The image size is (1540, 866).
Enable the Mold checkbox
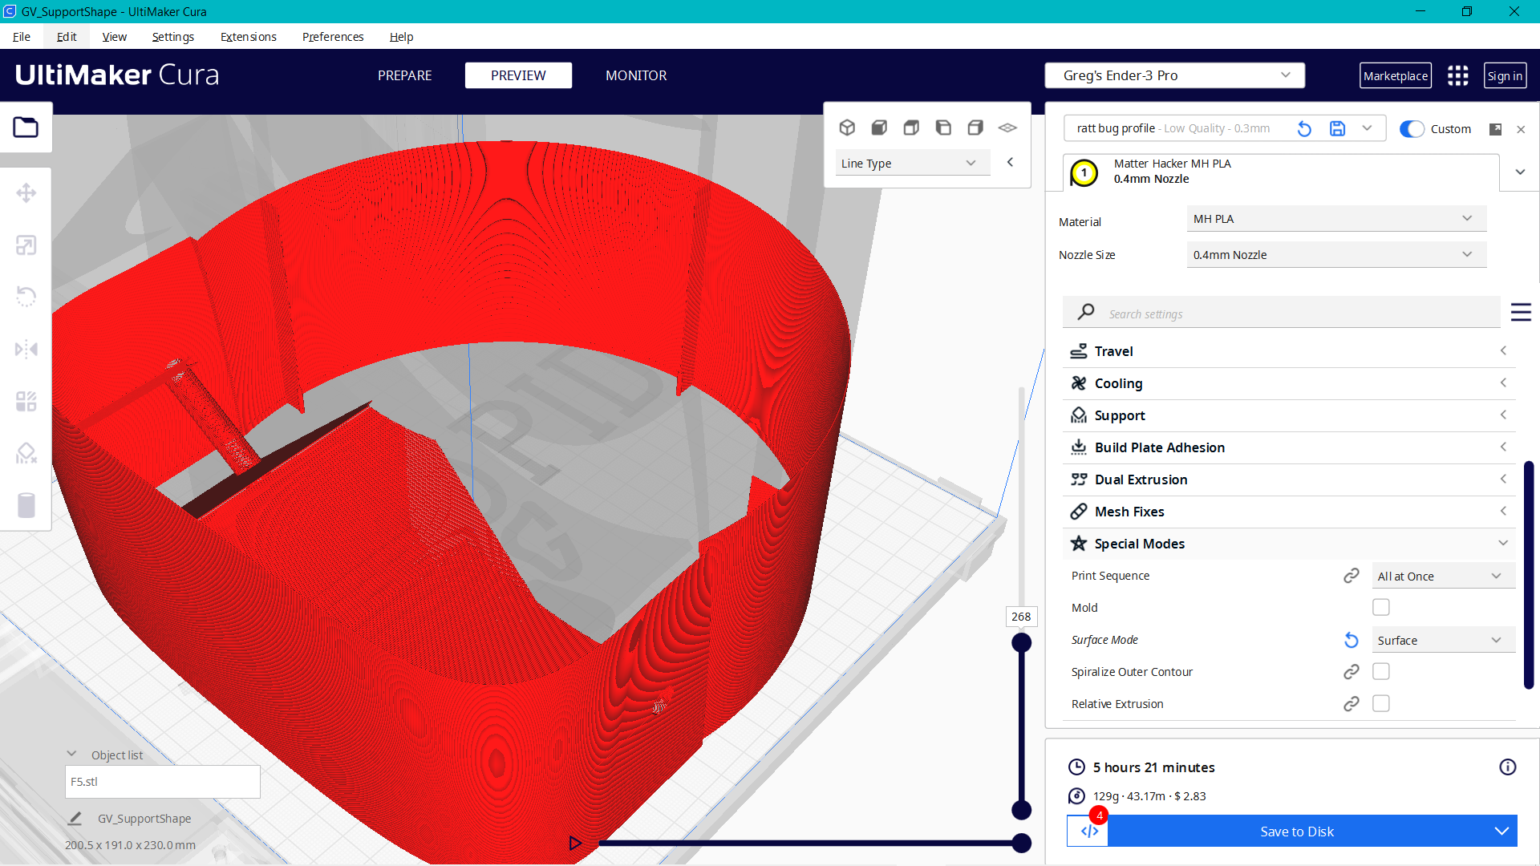(x=1381, y=607)
